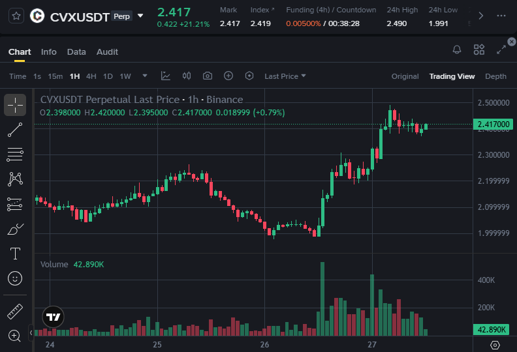Open chart axis settings gear icon
Image resolution: width=517 pixels, height=352 pixels.
495,345
